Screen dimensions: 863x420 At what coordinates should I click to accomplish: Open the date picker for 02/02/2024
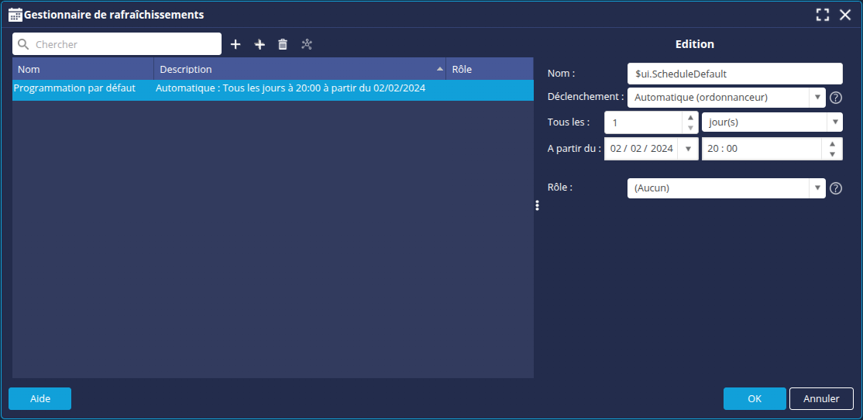(688, 149)
